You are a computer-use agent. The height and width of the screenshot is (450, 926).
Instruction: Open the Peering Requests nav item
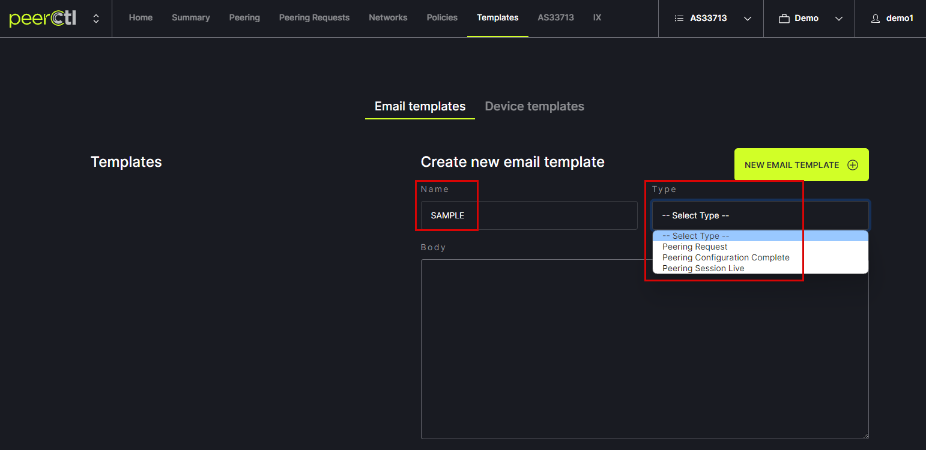point(314,18)
